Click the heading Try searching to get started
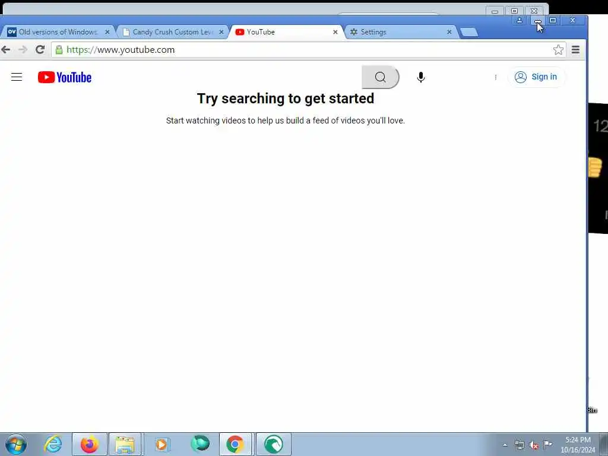 286,99
